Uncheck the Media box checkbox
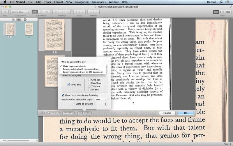Viewport: 233px width, 146px height. point(69,85)
